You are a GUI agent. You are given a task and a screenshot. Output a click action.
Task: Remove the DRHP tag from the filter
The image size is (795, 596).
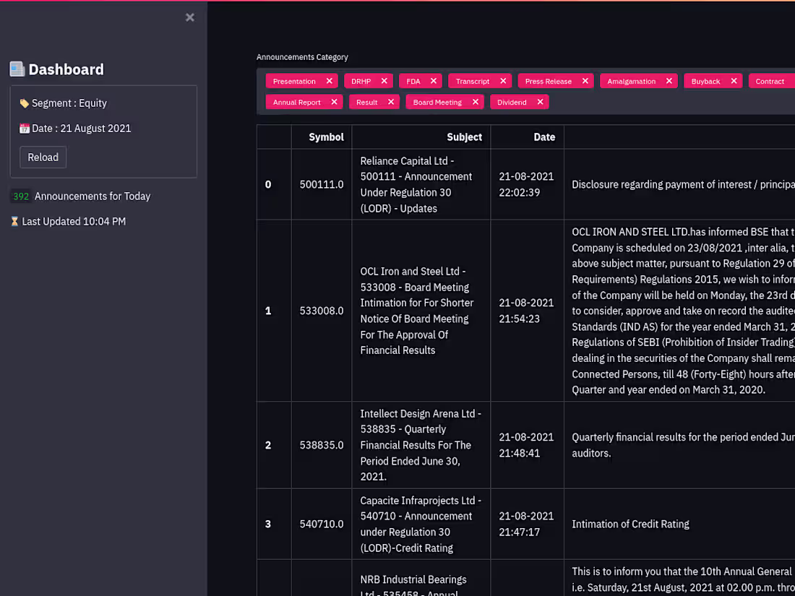[384, 81]
